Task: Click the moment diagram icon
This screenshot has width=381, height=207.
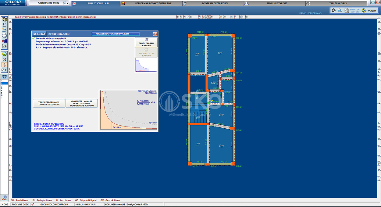Action: 4,59
